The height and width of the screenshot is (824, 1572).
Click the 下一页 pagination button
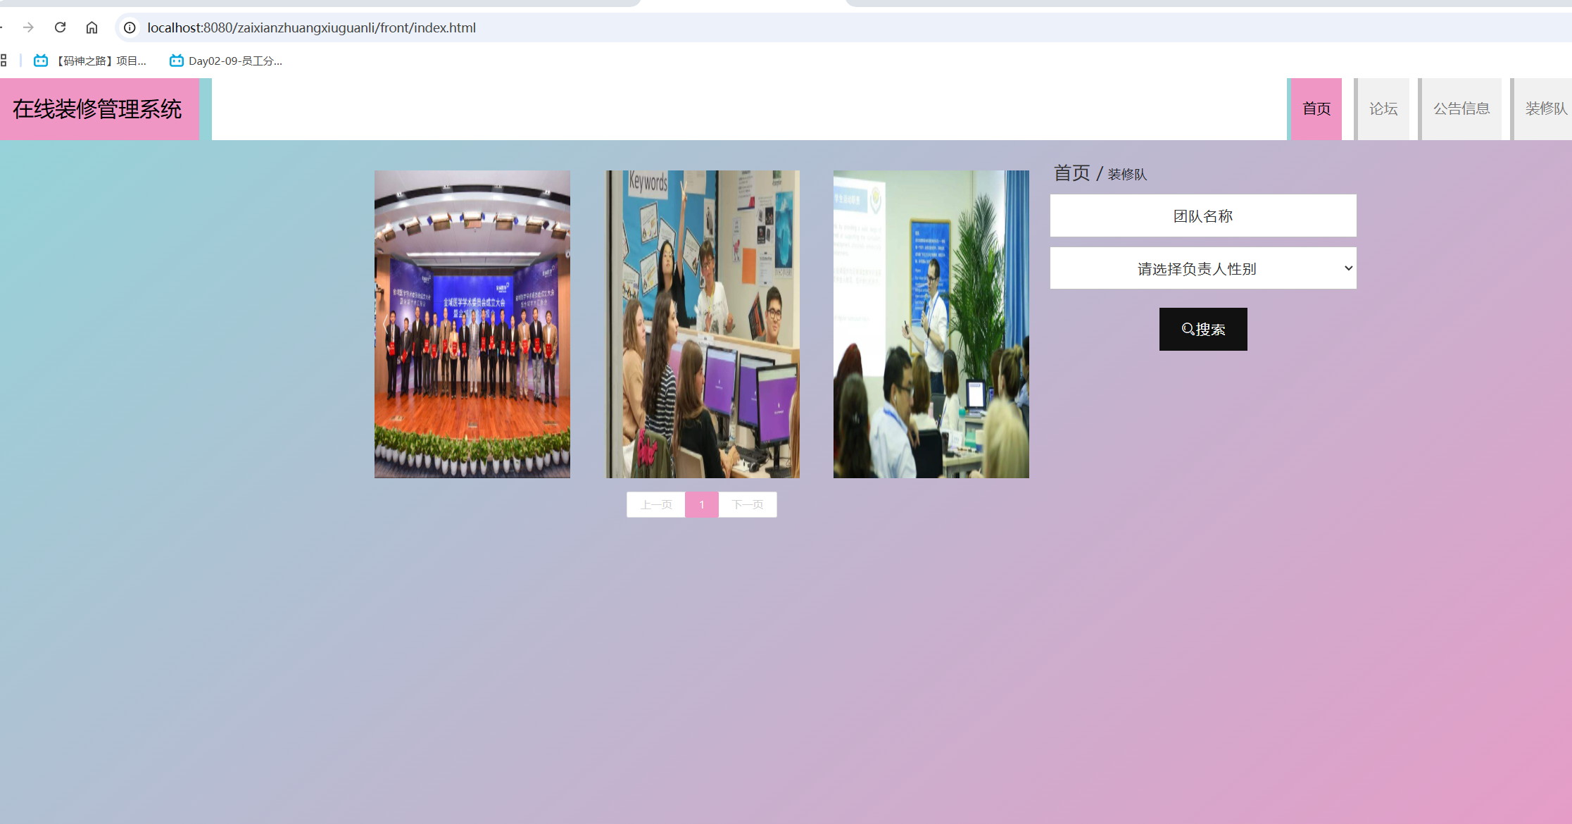point(748,505)
